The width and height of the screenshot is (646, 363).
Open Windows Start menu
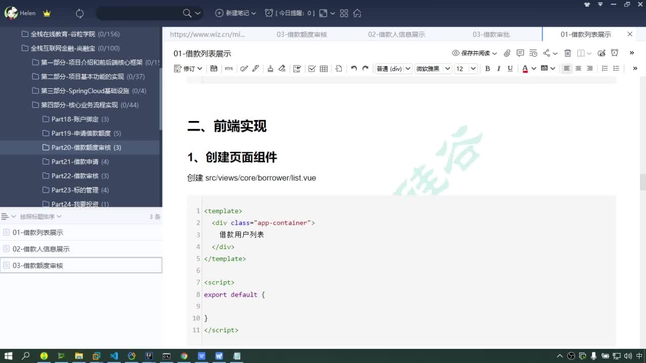pyautogui.click(x=9, y=356)
